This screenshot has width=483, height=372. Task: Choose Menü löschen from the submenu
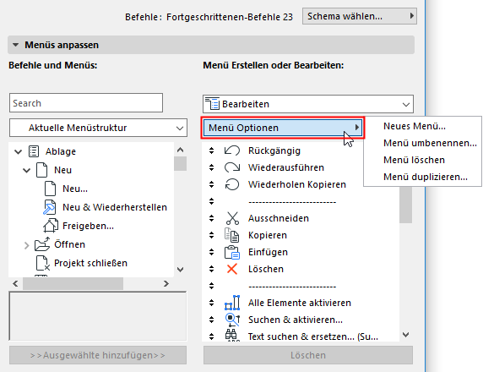pyautogui.click(x=414, y=160)
